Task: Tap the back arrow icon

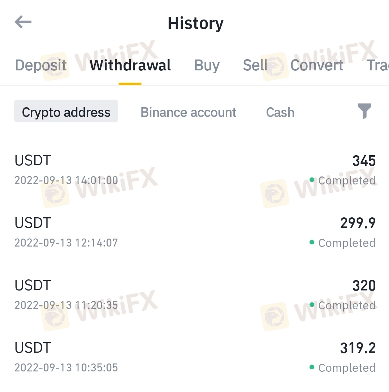Action: click(x=23, y=22)
